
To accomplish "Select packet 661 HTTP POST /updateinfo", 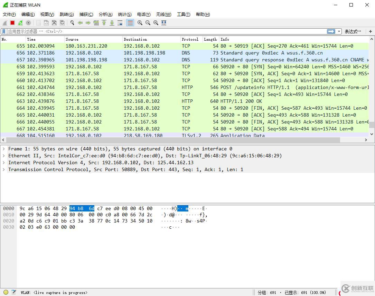I will 185,88.
